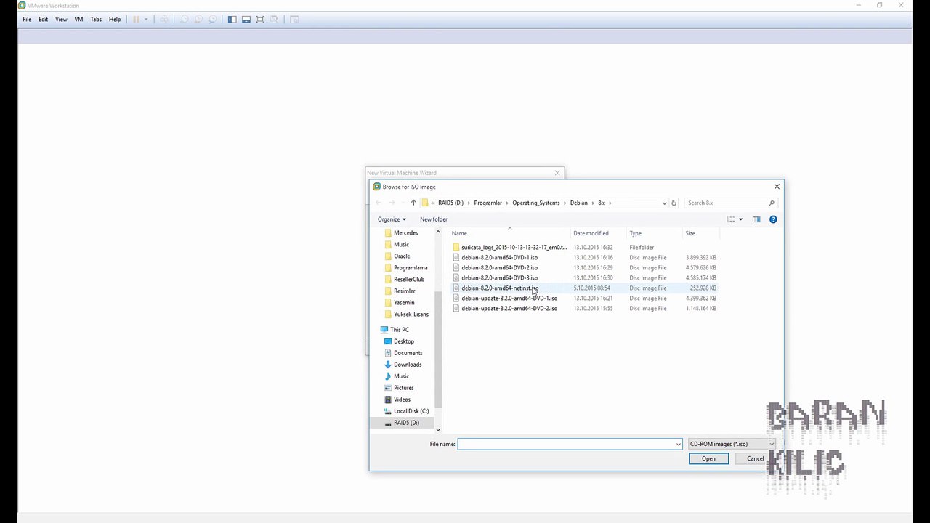Image resolution: width=930 pixels, height=523 pixels.
Task: Select Local Disk (C:) in navigation pane
Action: [x=411, y=411]
